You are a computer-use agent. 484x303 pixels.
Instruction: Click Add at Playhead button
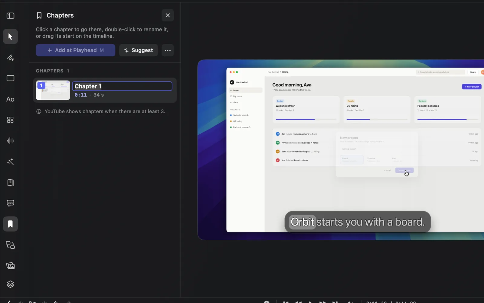click(x=76, y=50)
